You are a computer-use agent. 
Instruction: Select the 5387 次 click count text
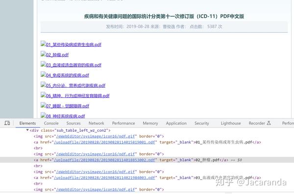(x=215, y=26)
